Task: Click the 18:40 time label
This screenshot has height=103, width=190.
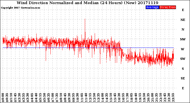Action: pyautogui.click(x=136, y=98)
